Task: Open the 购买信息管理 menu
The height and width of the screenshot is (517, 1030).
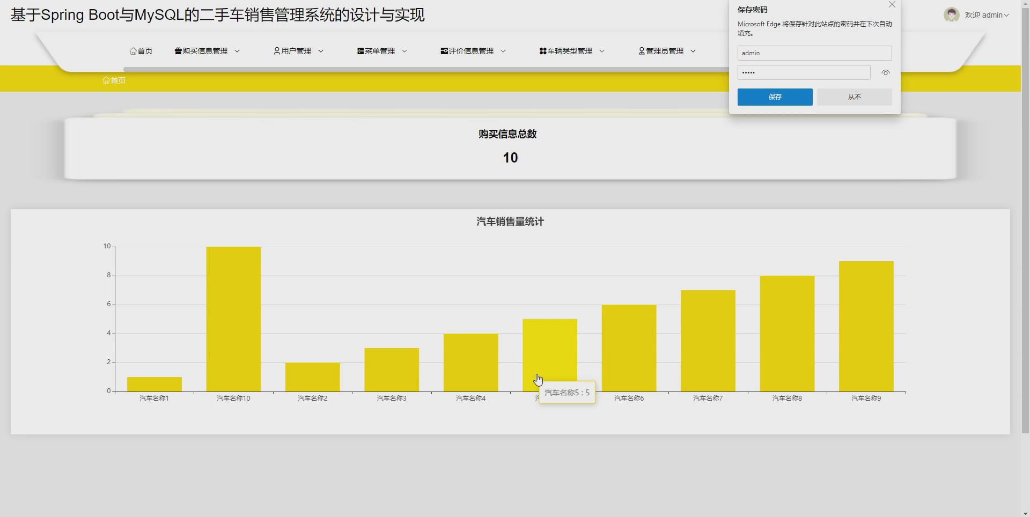Action: pyautogui.click(x=208, y=51)
